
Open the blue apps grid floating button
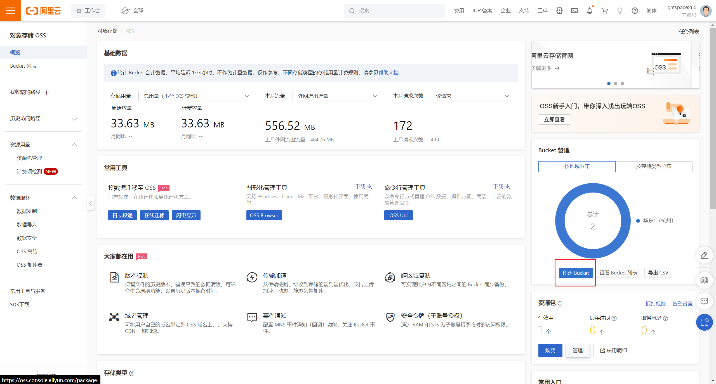704,322
